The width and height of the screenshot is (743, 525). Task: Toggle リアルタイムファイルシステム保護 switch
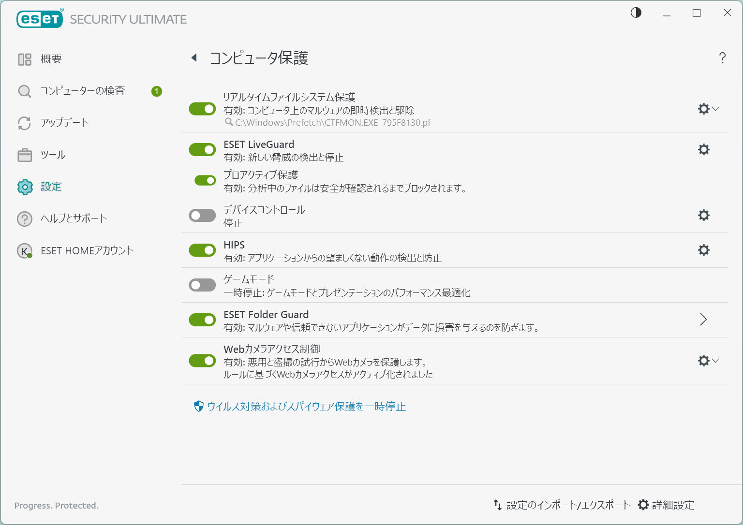tap(202, 109)
